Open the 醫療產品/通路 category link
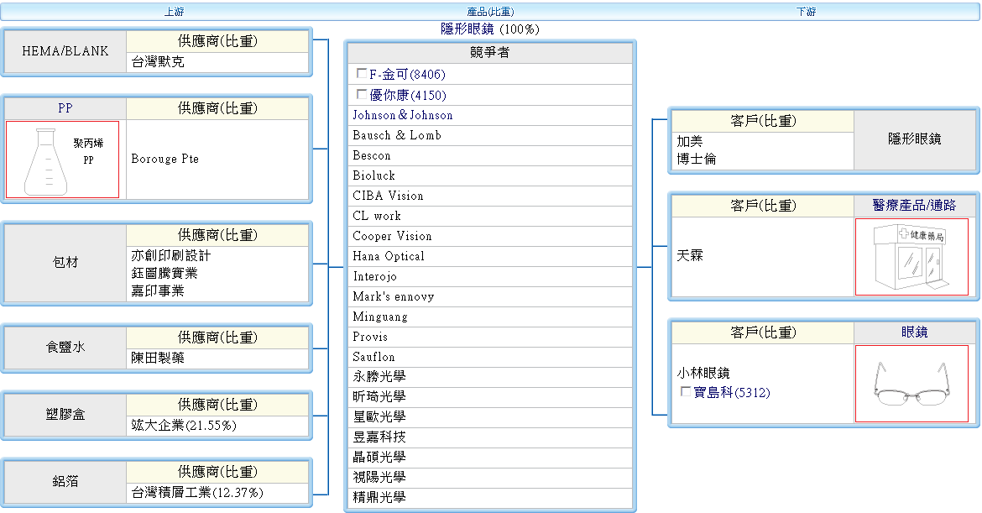982x513 pixels. [914, 206]
